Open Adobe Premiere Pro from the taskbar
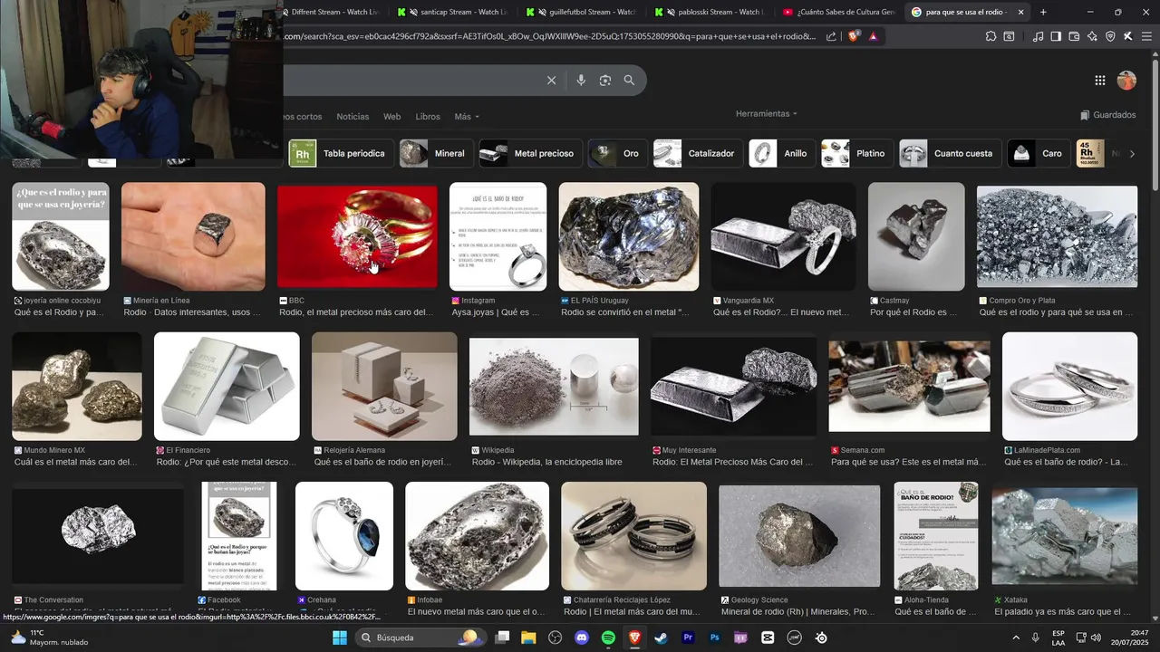 point(688,638)
